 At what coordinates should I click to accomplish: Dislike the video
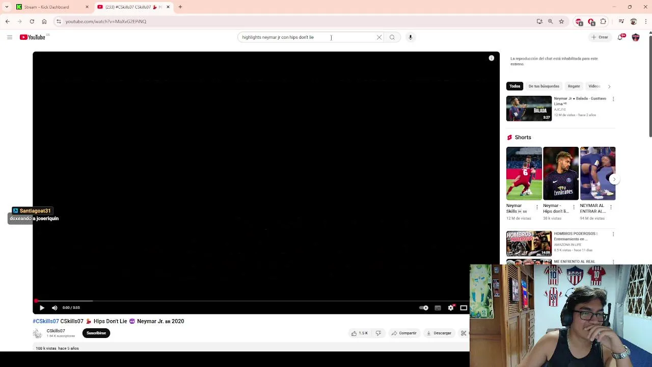click(x=378, y=333)
